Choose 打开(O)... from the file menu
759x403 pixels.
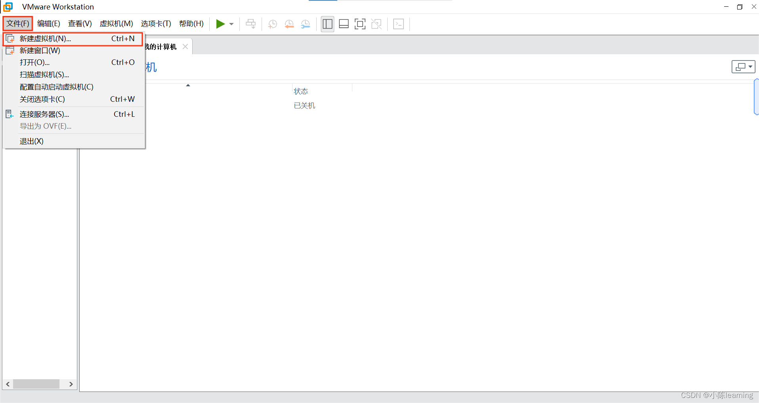(x=73, y=63)
